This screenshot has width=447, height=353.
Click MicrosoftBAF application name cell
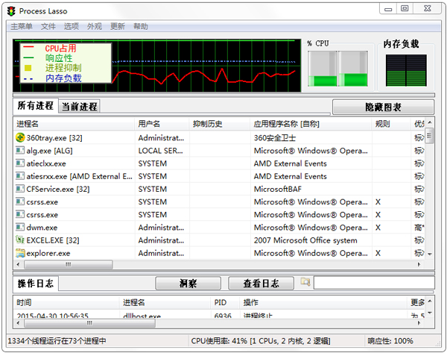point(278,189)
